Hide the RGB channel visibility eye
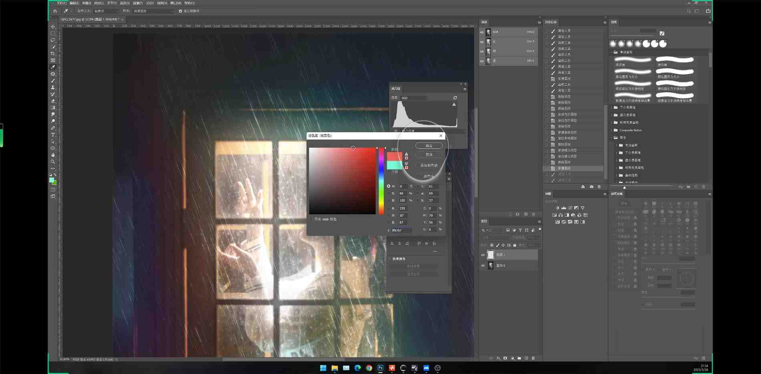Screen dimensions: 761x374 pyautogui.click(x=482, y=32)
